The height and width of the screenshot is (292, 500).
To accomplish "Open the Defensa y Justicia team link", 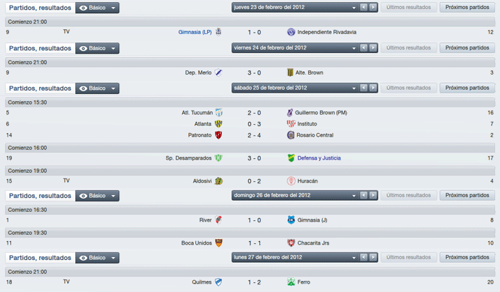I will coord(319,158).
